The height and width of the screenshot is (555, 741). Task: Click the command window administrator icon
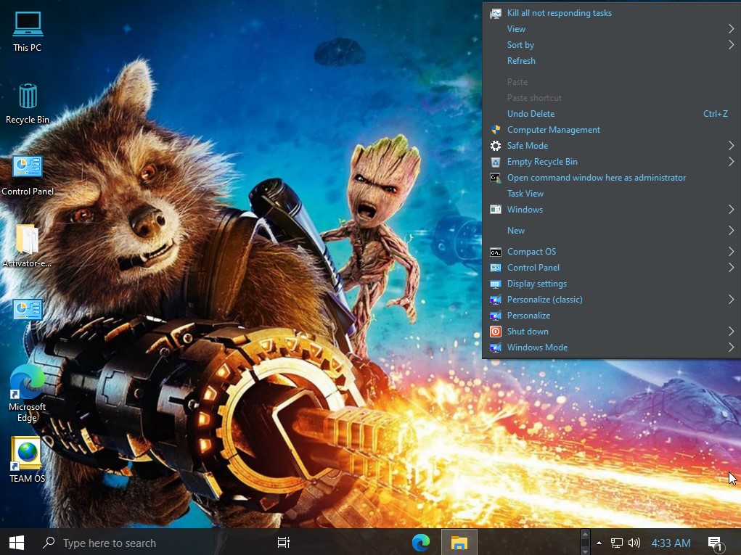[x=495, y=178]
